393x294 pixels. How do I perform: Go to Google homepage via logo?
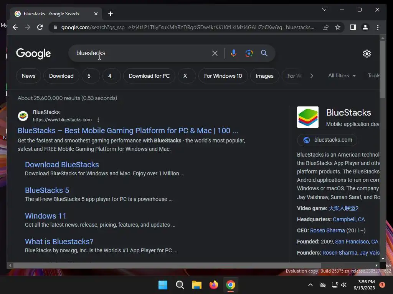pos(33,54)
